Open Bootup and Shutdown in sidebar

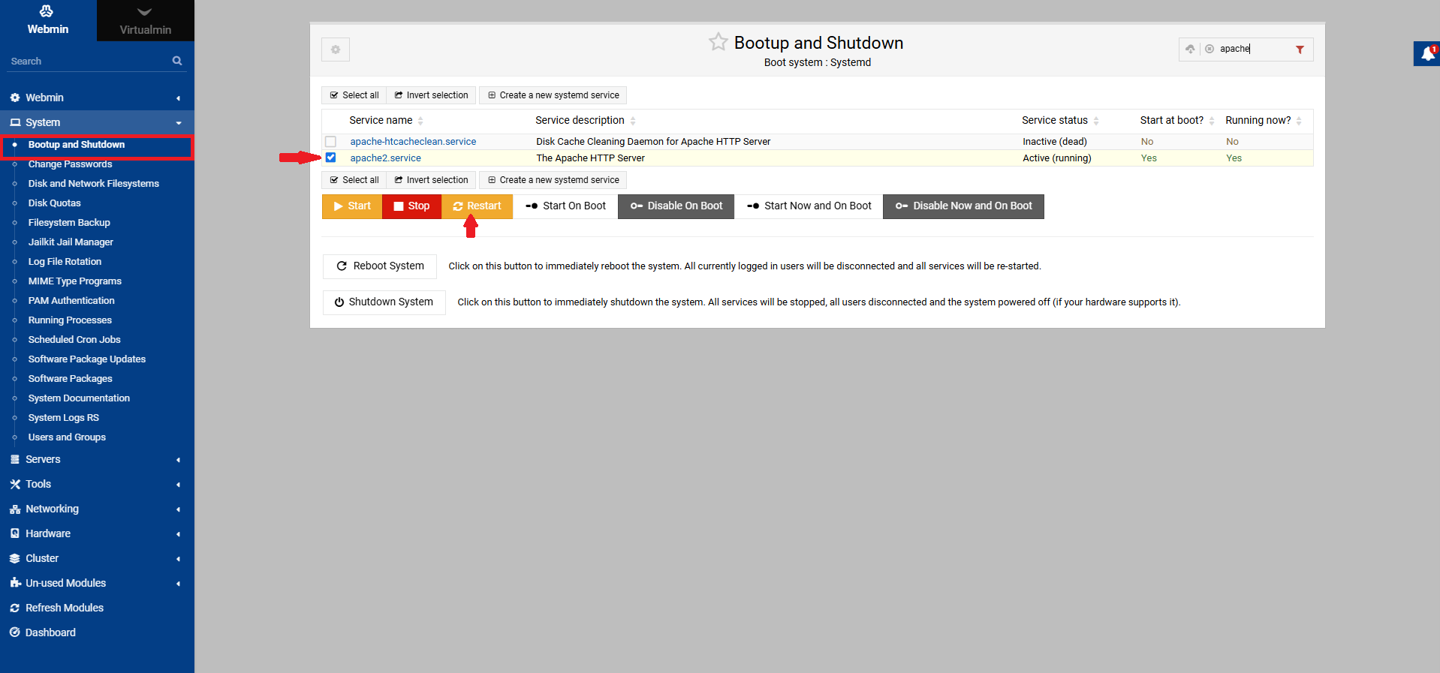click(77, 145)
